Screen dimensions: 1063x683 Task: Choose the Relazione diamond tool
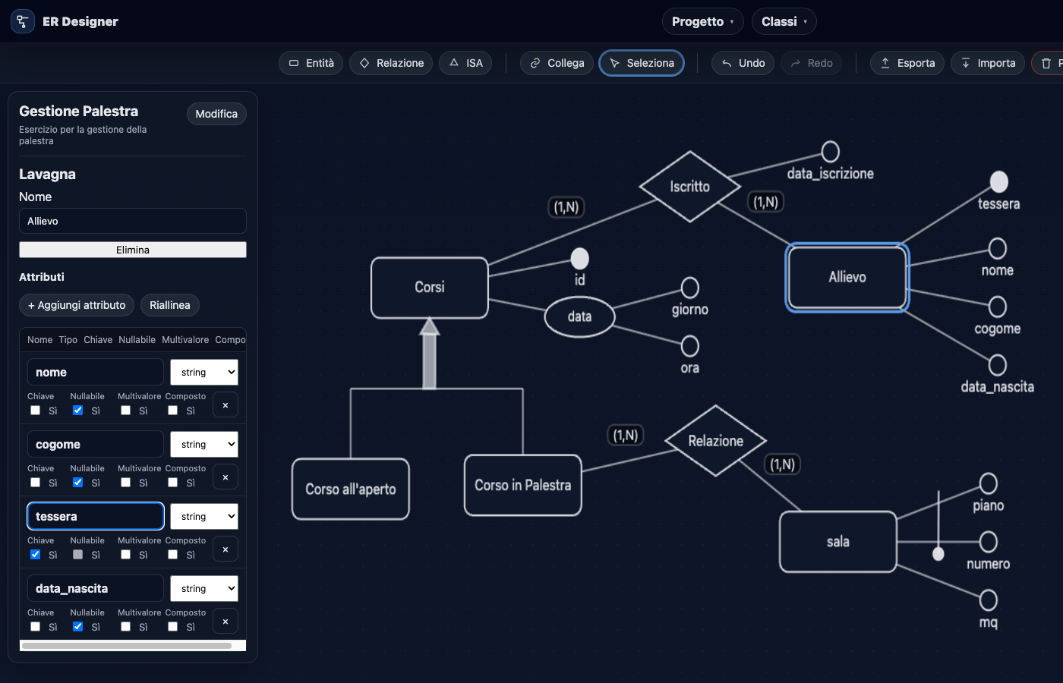point(391,63)
